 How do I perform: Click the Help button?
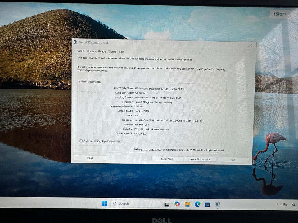[90, 158]
